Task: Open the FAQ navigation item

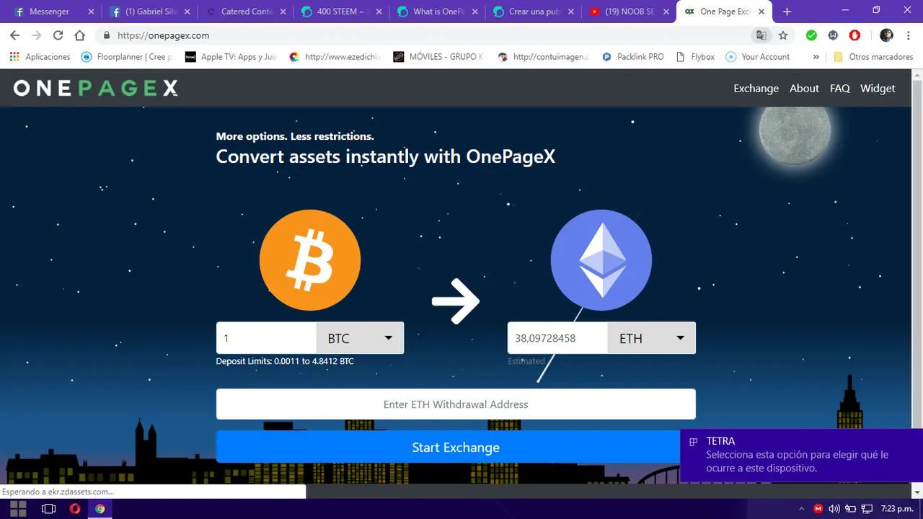Action: (839, 88)
